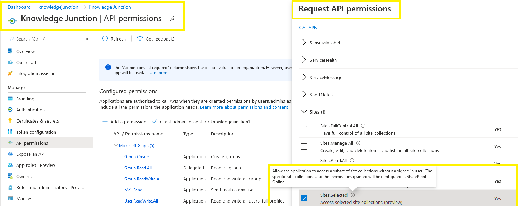The width and height of the screenshot is (518, 206).
Task: Go back using the All APIs link
Action: pos(308,27)
